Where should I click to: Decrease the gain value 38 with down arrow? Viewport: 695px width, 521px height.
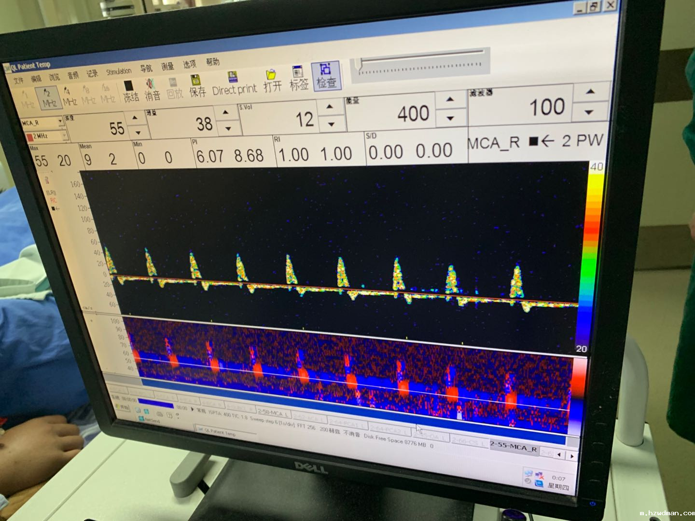tap(228, 128)
